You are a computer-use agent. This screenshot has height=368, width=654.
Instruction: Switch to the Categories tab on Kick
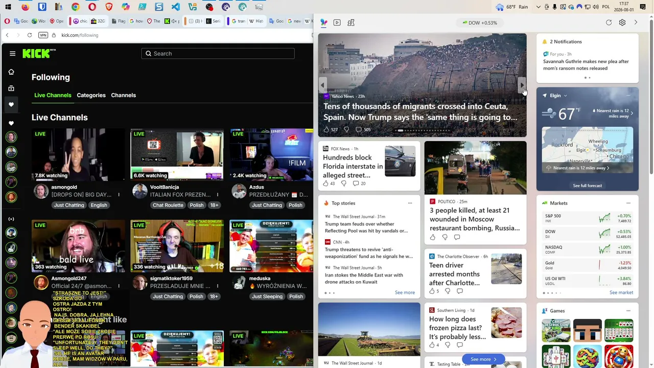[91, 95]
